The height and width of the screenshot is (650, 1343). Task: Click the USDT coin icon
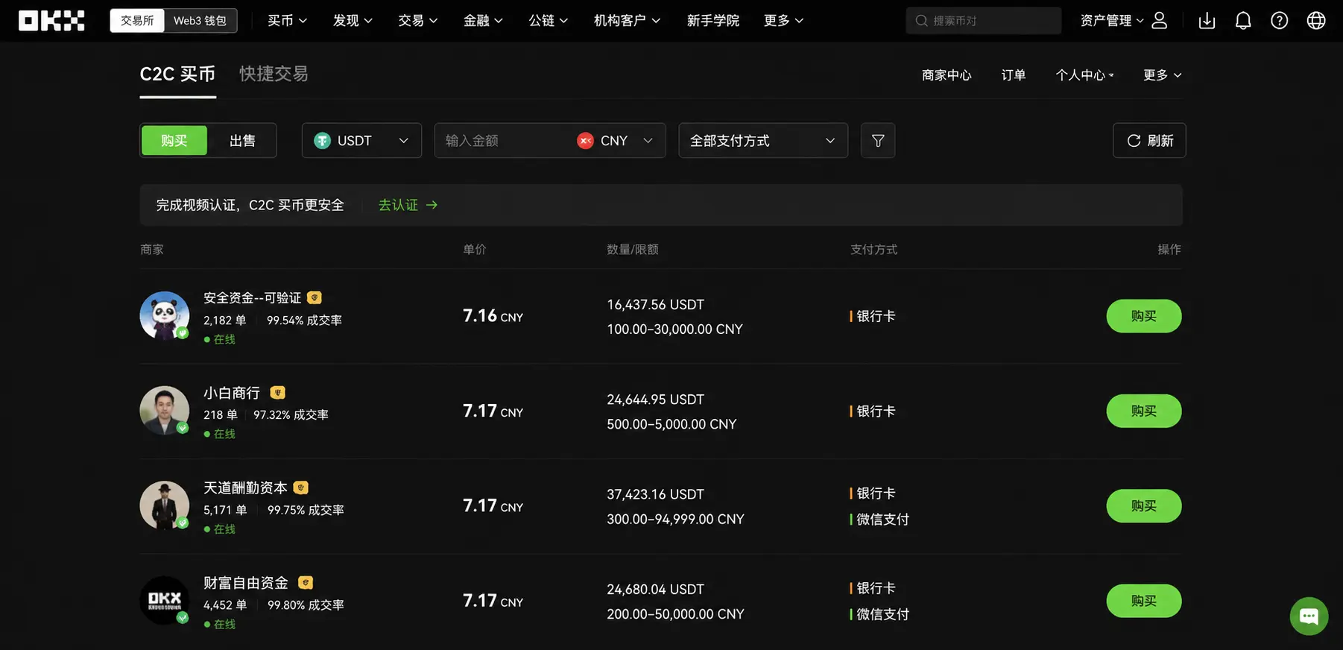pos(322,140)
